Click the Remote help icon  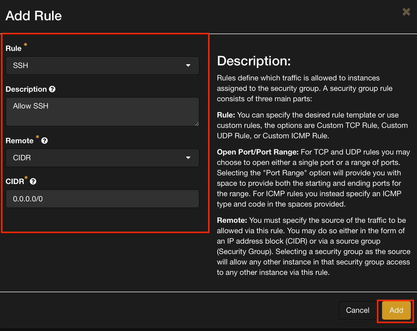[x=45, y=141]
